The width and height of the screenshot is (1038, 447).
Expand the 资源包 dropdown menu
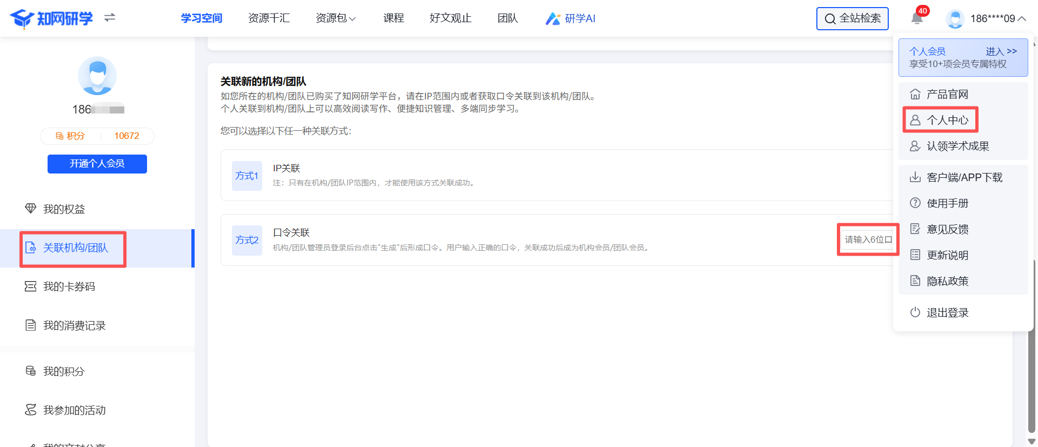click(336, 18)
